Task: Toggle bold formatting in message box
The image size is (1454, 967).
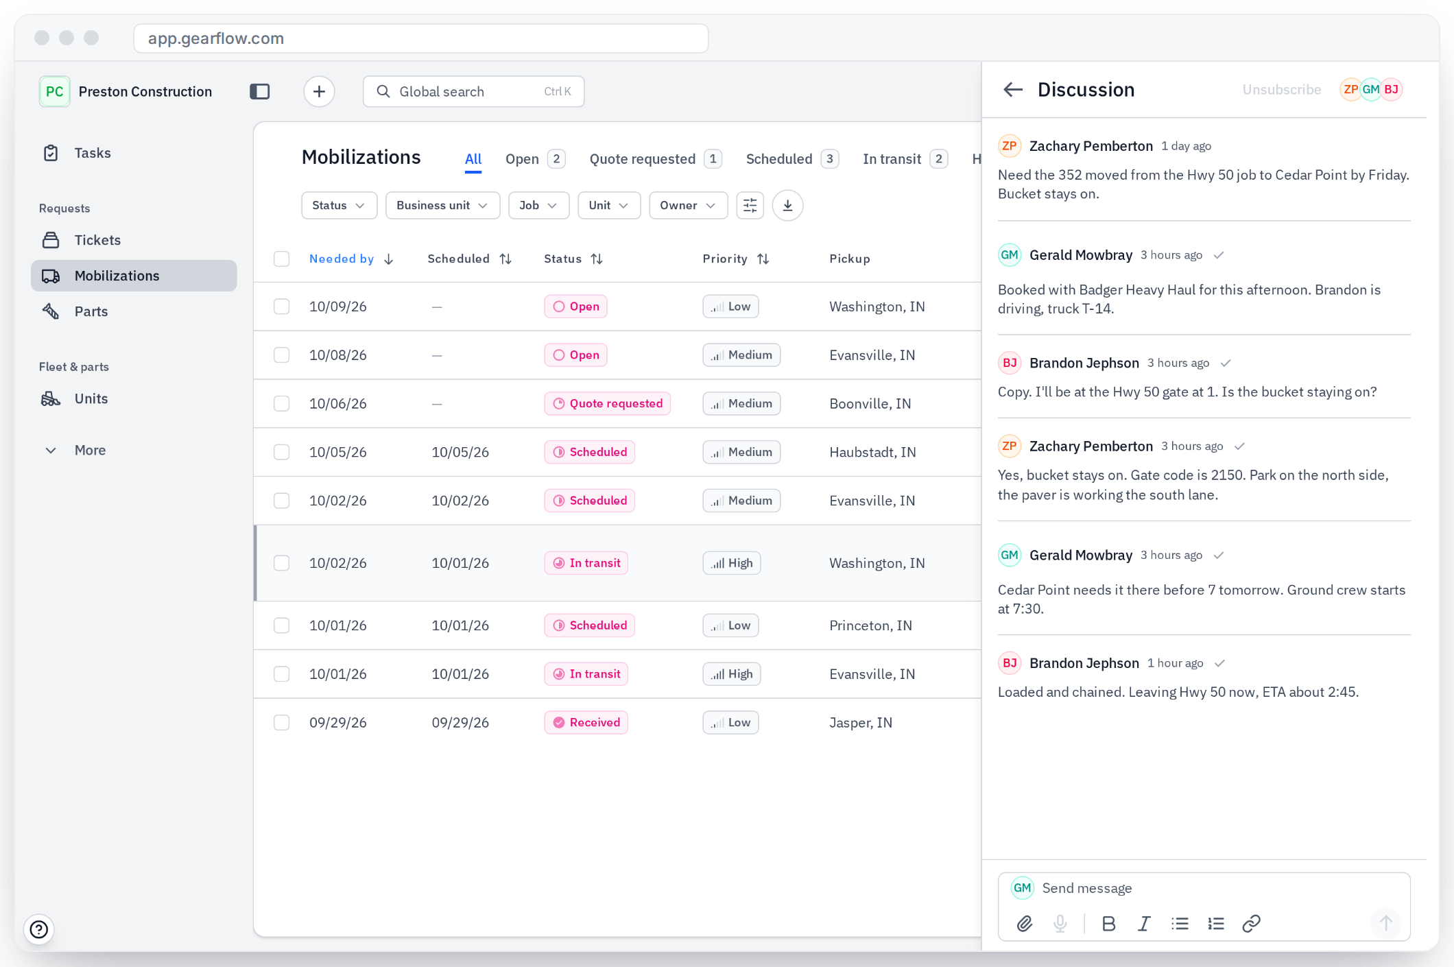Action: click(x=1108, y=924)
